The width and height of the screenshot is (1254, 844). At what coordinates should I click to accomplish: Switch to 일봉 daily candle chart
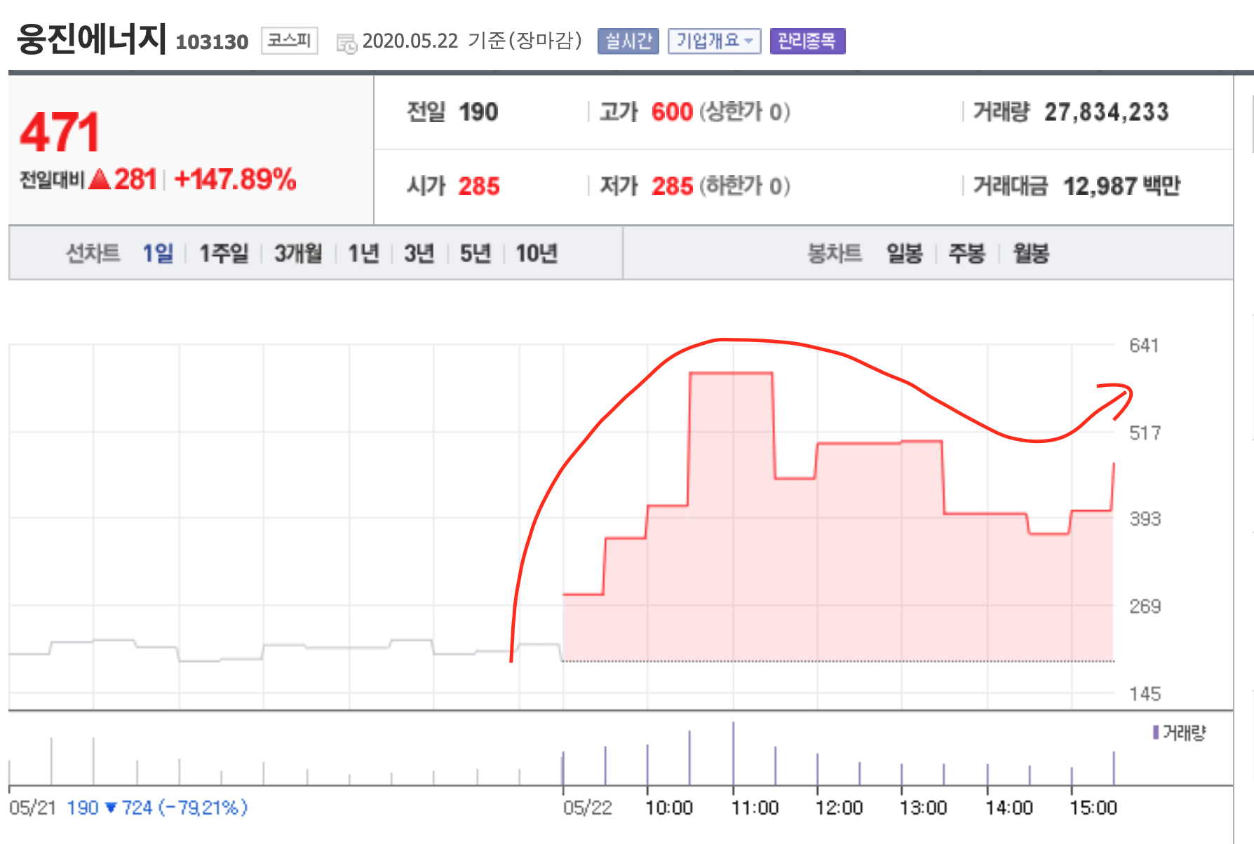(904, 253)
